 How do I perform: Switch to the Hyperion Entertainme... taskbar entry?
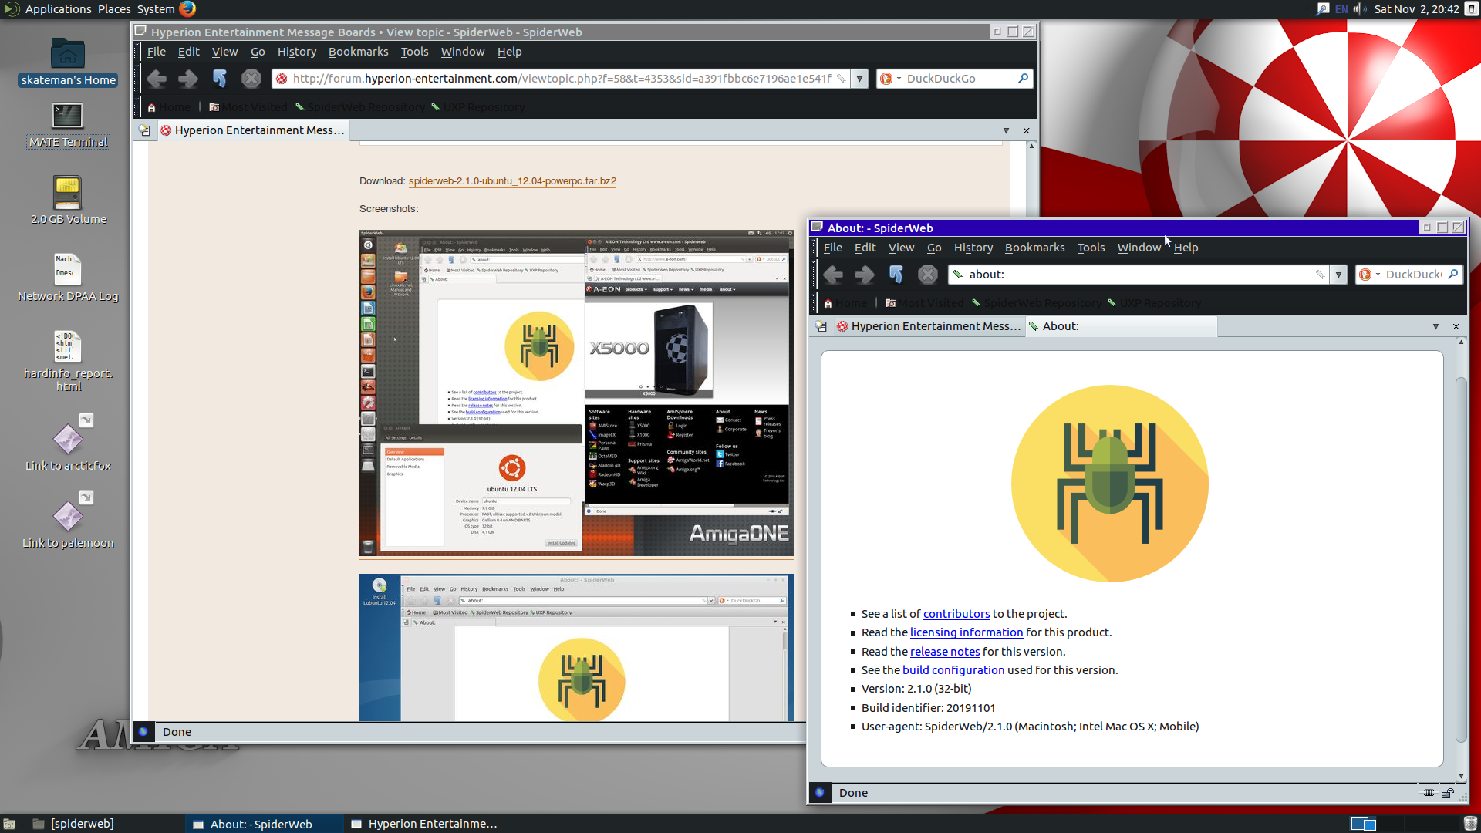click(424, 824)
